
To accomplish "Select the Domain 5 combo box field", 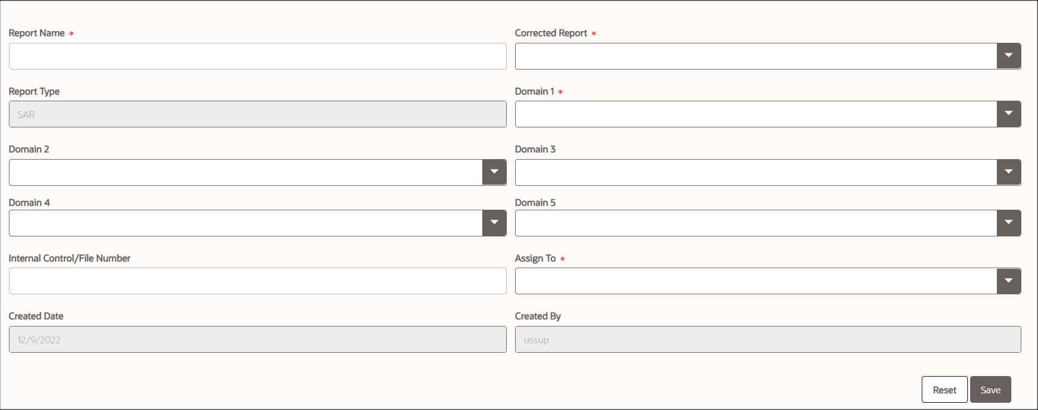I will click(x=755, y=223).
